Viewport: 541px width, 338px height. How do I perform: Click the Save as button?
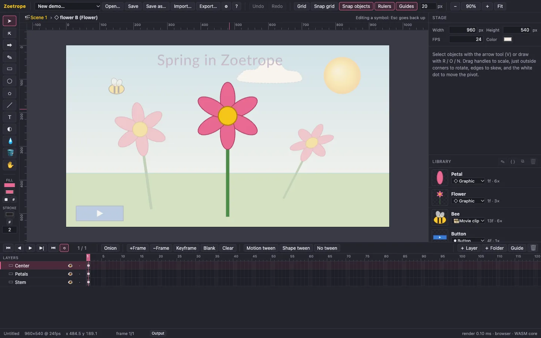point(156,6)
